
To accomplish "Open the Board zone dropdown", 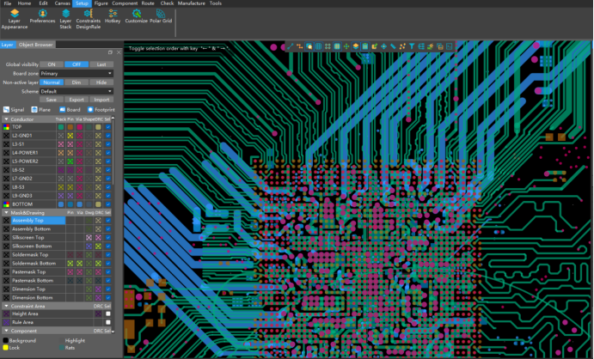I will click(x=77, y=73).
